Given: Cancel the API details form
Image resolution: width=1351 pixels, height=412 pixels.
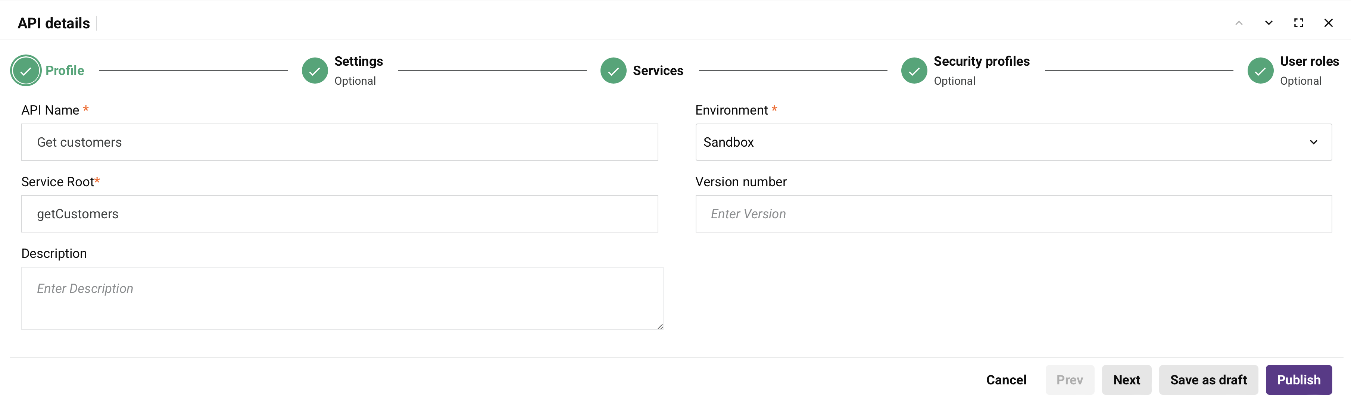Looking at the screenshot, I should coord(1006,380).
